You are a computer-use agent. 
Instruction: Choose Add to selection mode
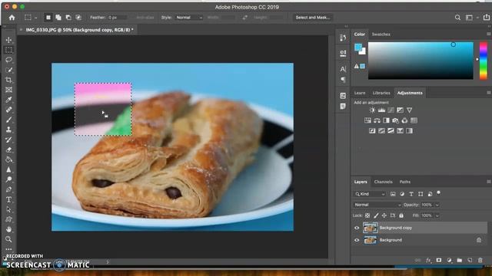pyautogui.click(x=58, y=18)
